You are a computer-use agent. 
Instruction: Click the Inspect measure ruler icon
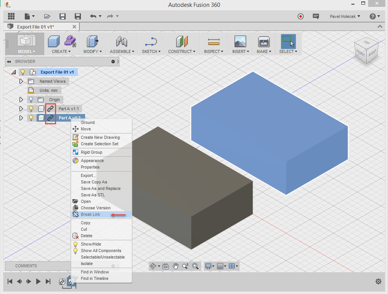214,42
